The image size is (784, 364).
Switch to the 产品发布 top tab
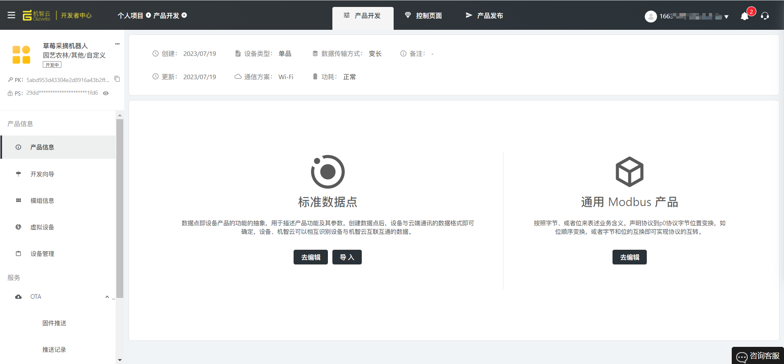pos(484,16)
